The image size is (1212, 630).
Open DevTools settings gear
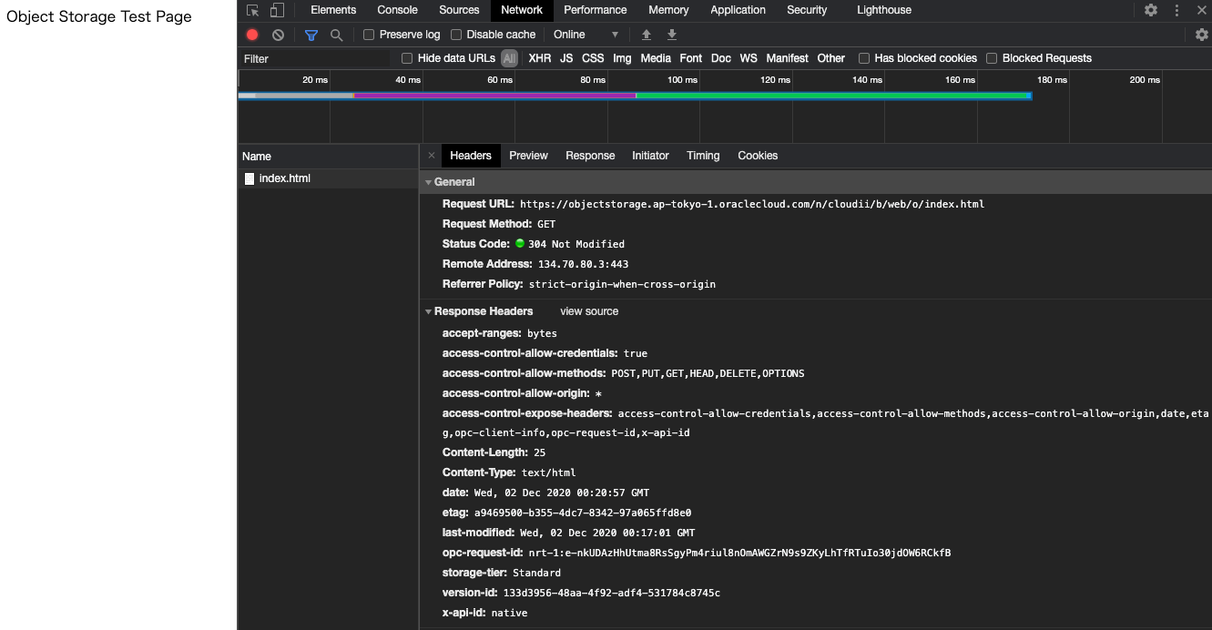point(1151,10)
